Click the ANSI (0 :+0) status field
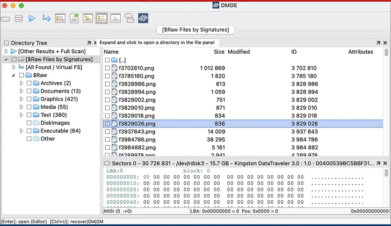Screen dimensions: 391x226 pos(146,211)
